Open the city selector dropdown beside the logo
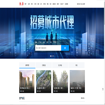The image size is (105, 105). [26, 4]
